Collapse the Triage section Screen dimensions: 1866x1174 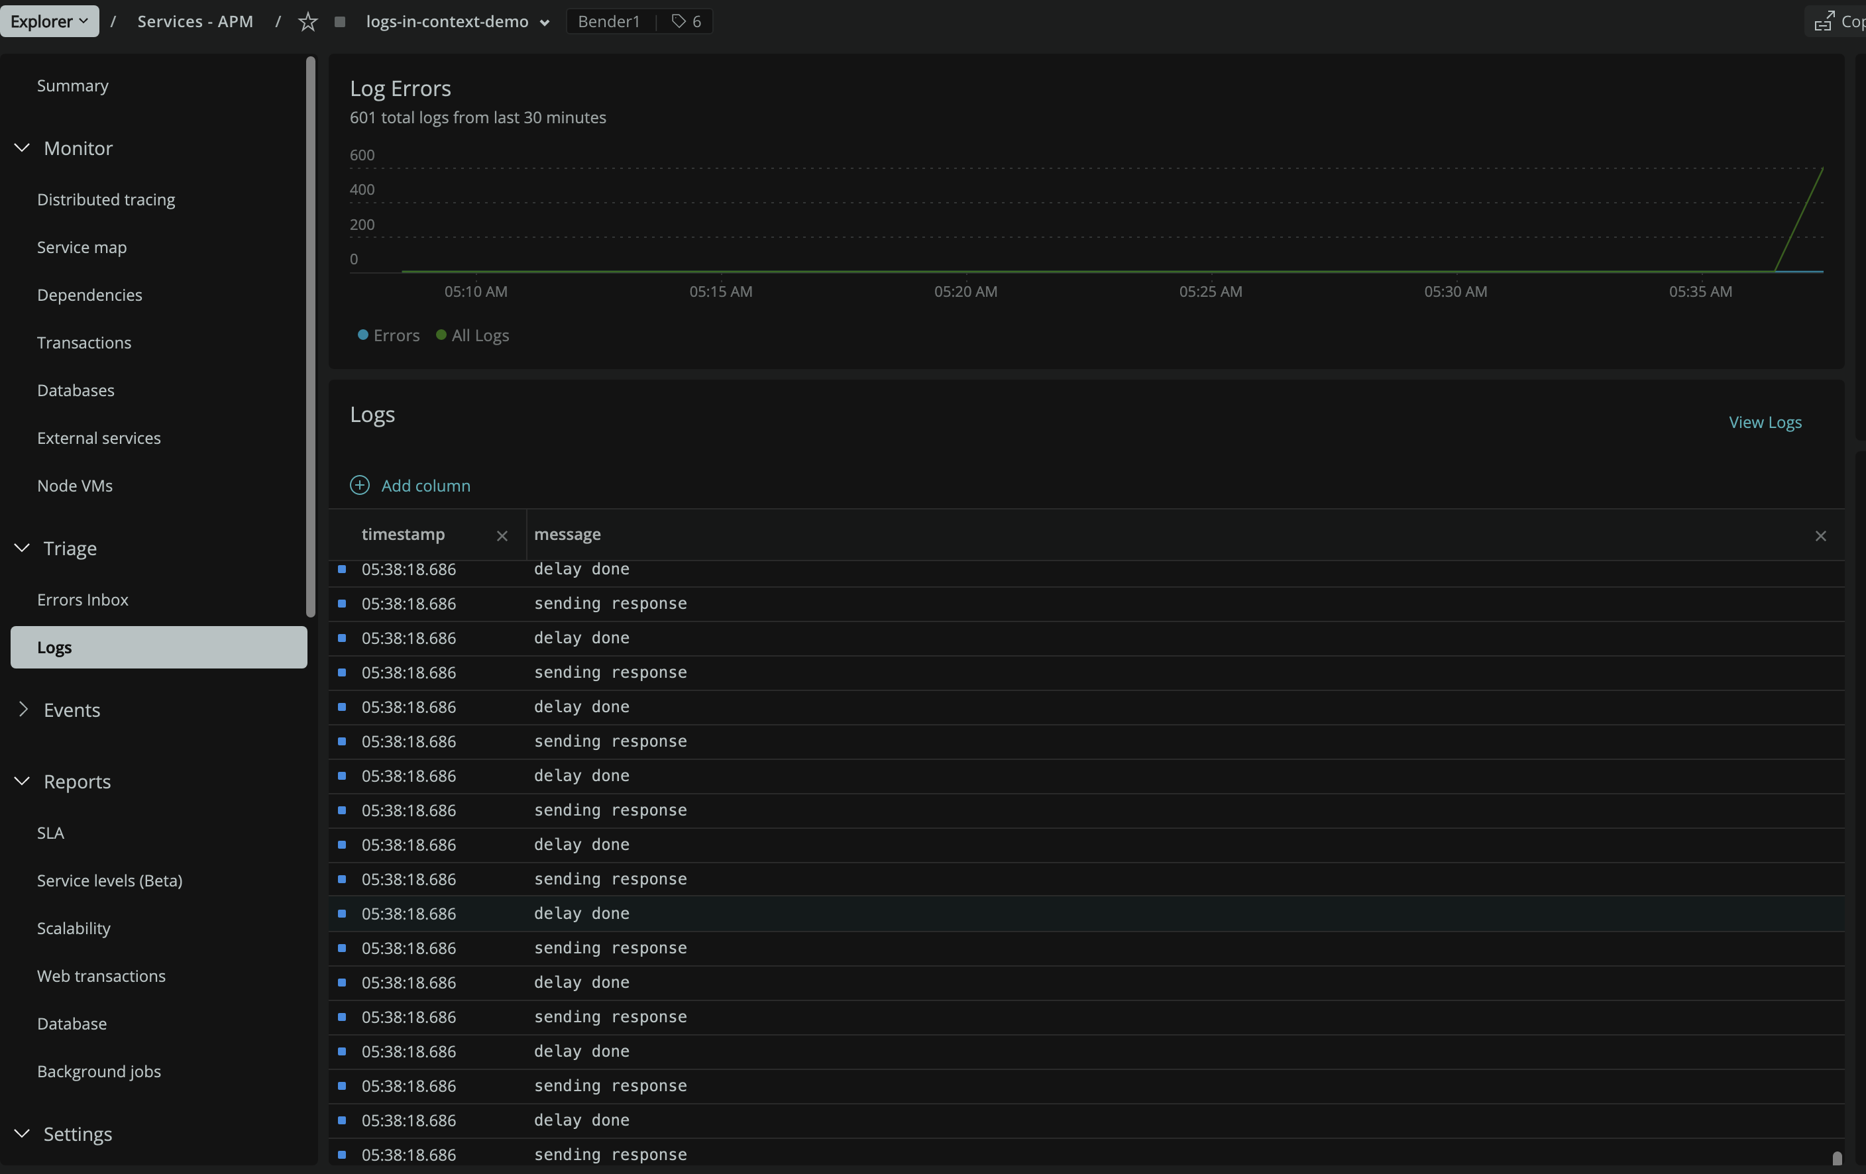tap(22, 548)
